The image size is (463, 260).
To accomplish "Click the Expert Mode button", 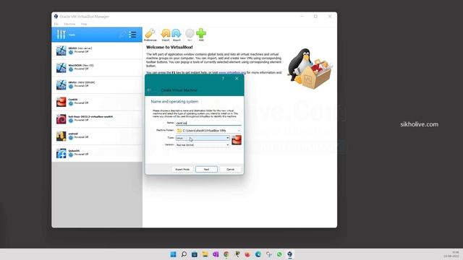I will [182, 169].
